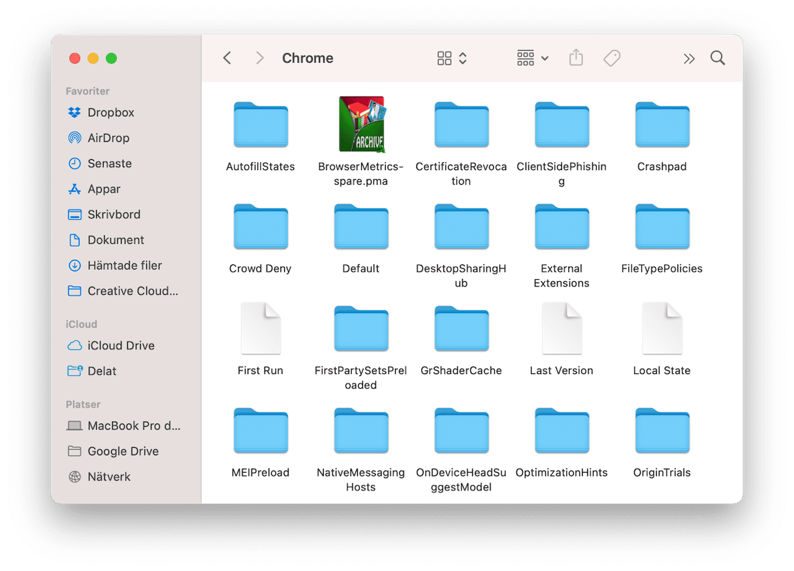Select the MEIPreload folder icon
Viewport: 794px width, 571px height.
(x=261, y=431)
